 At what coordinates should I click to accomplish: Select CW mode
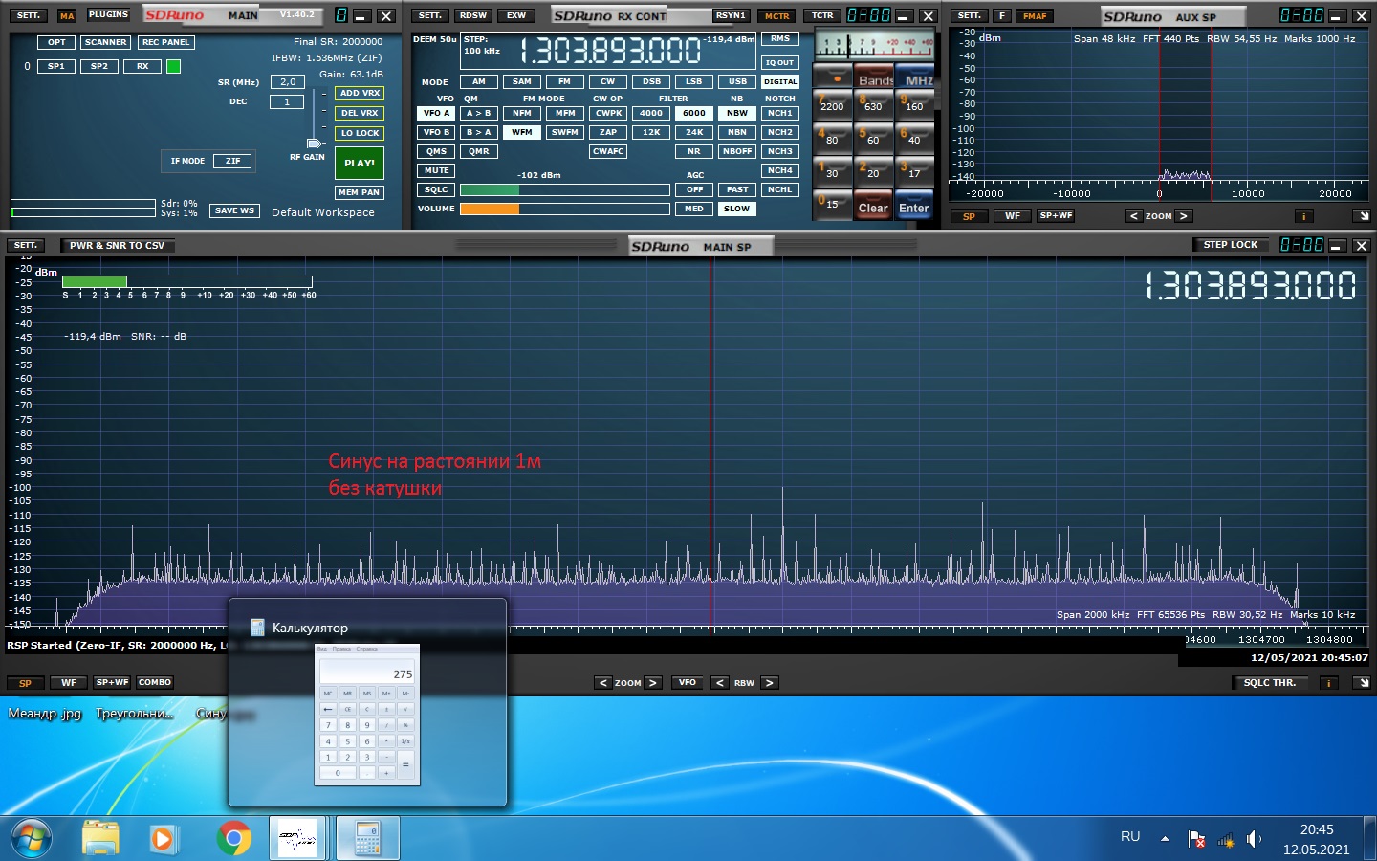pyautogui.click(x=608, y=81)
